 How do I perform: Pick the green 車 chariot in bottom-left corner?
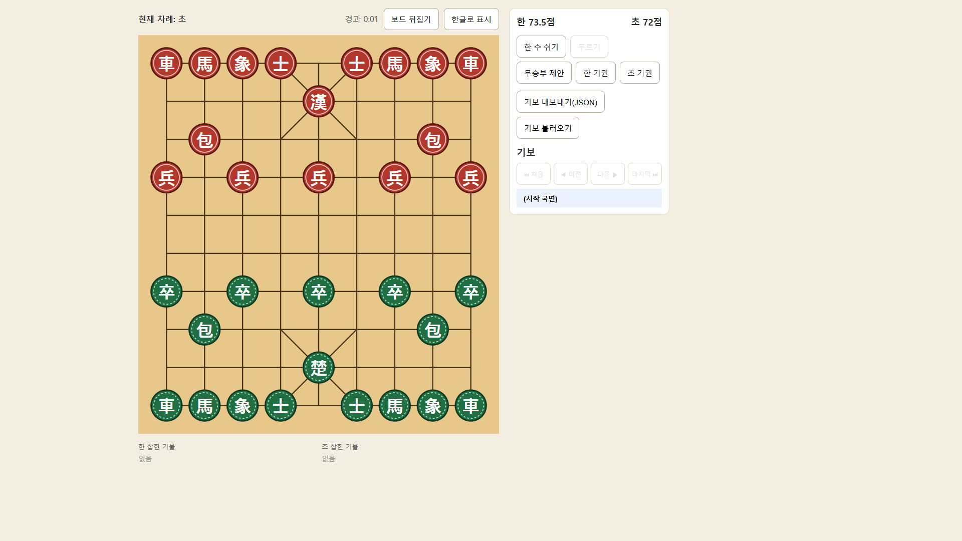coord(166,406)
